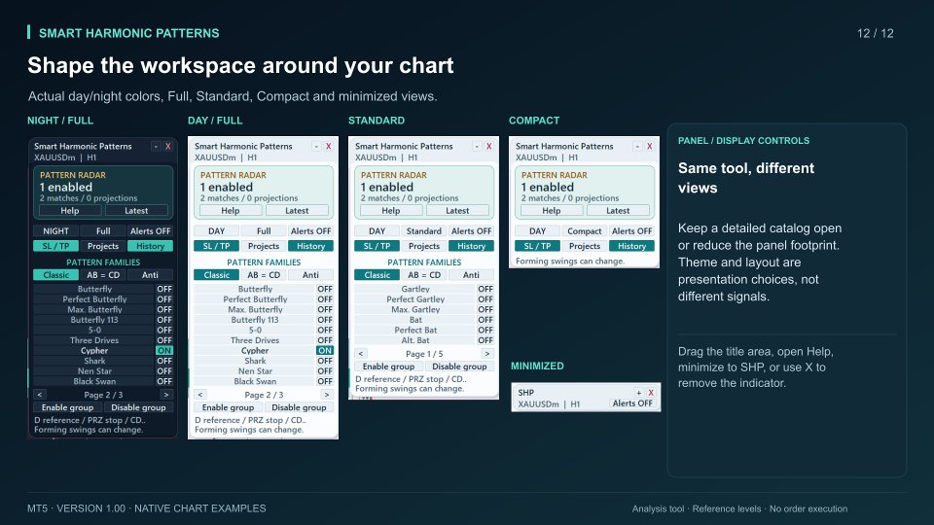Turn on Black Swan in the Night panel
934x525 pixels.
coord(164,381)
